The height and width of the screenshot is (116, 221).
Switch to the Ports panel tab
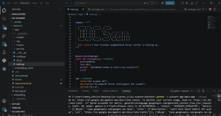tap(96, 91)
